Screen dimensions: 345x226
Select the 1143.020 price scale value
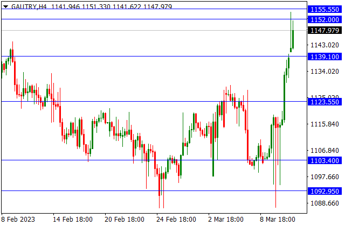point(325,45)
